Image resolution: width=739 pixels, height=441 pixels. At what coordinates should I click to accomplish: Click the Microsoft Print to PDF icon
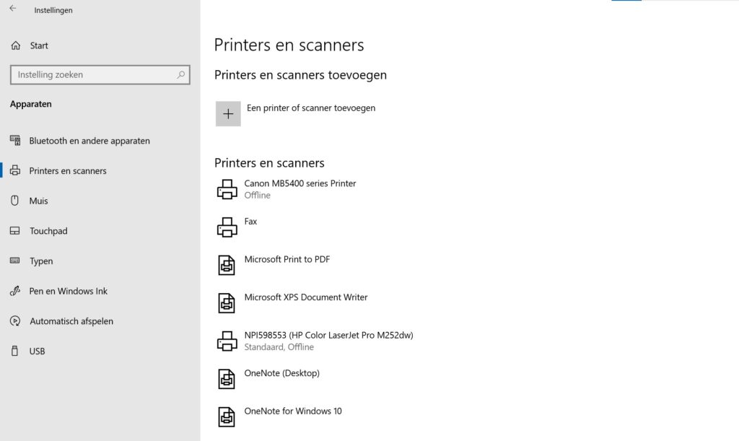(x=227, y=265)
